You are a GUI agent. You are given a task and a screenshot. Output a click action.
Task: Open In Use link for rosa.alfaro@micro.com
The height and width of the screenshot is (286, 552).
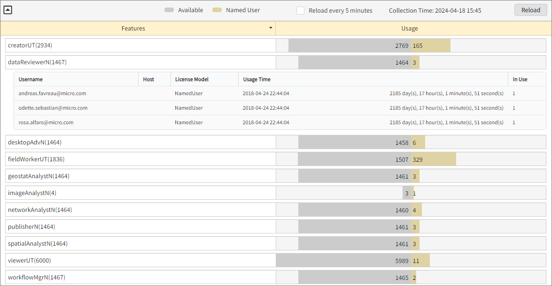click(x=513, y=122)
